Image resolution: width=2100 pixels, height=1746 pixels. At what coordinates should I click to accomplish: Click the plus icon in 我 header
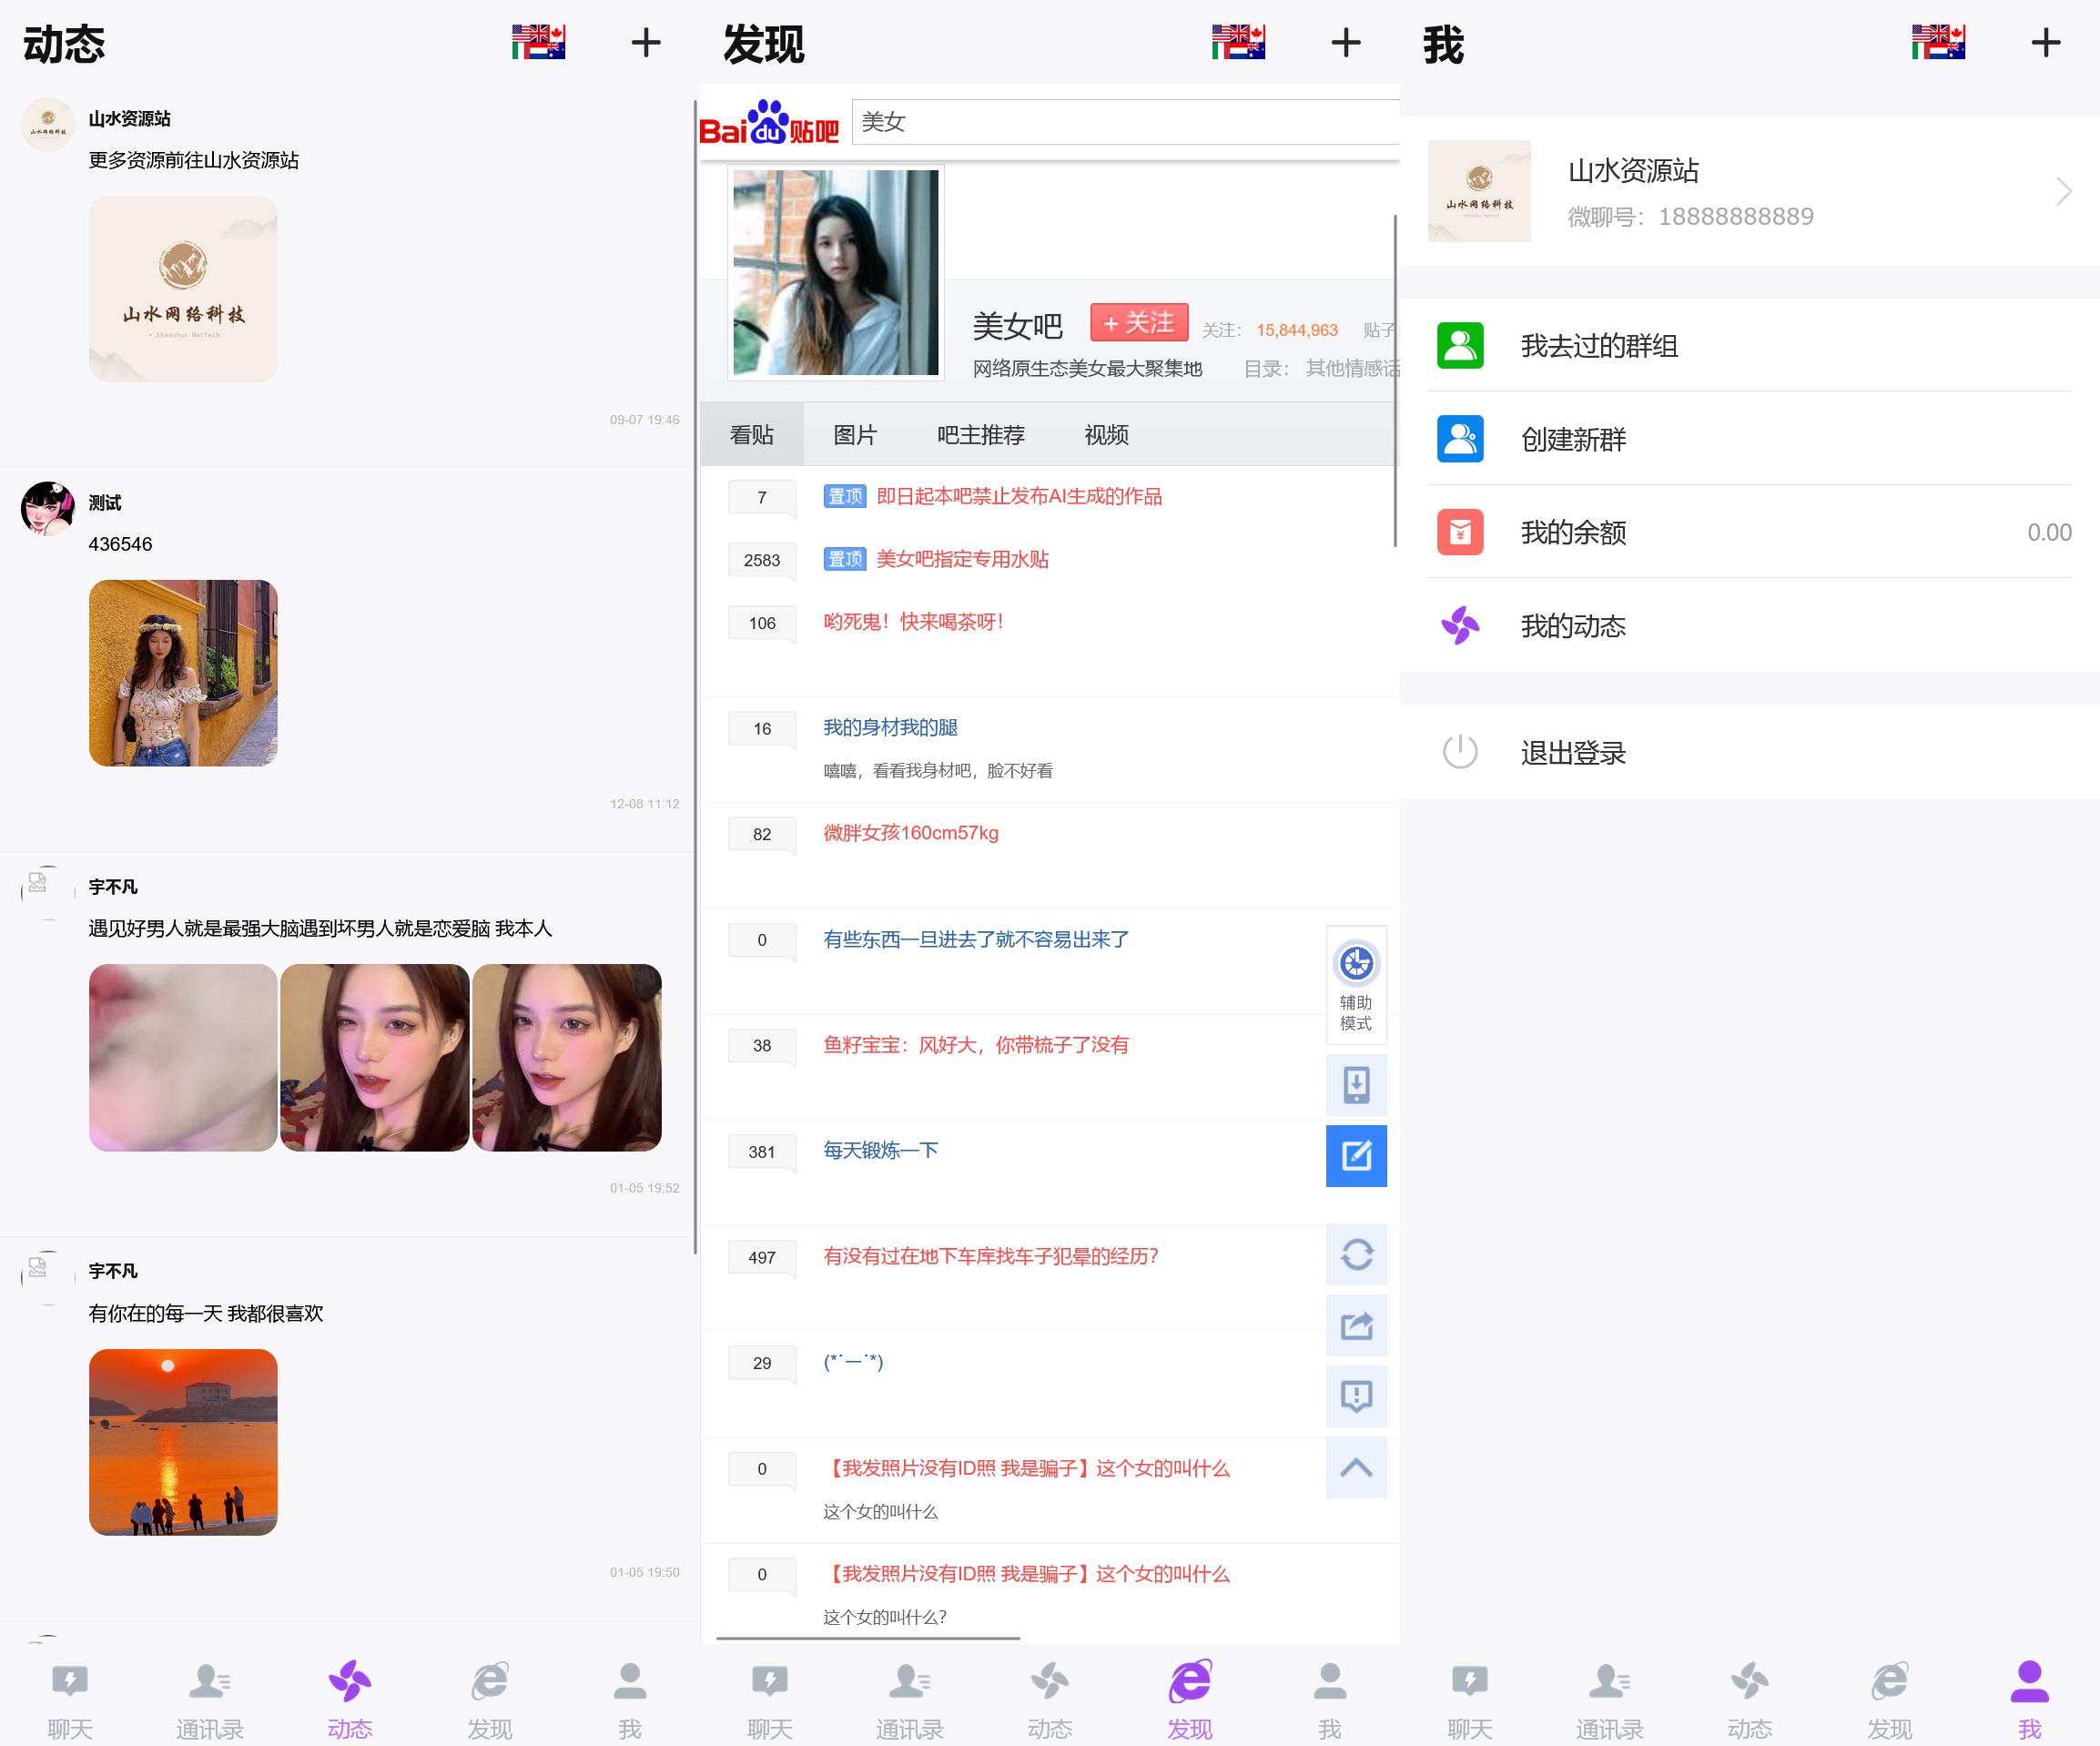[2045, 43]
